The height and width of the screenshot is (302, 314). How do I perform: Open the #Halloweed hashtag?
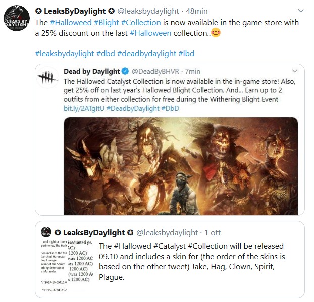71,22
